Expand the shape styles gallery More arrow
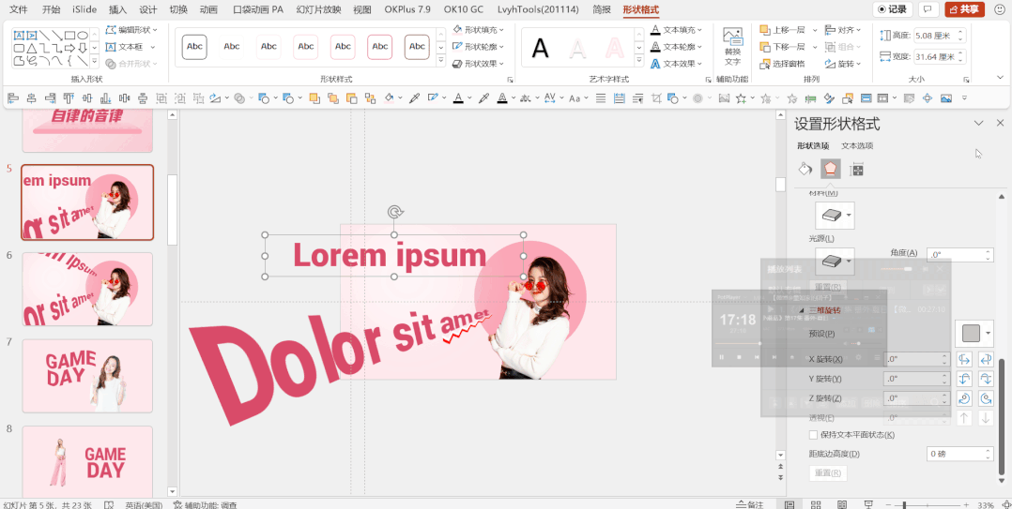 (441, 62)
